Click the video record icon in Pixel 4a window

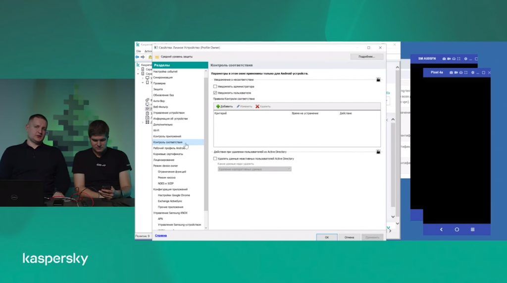coord(456,72)
